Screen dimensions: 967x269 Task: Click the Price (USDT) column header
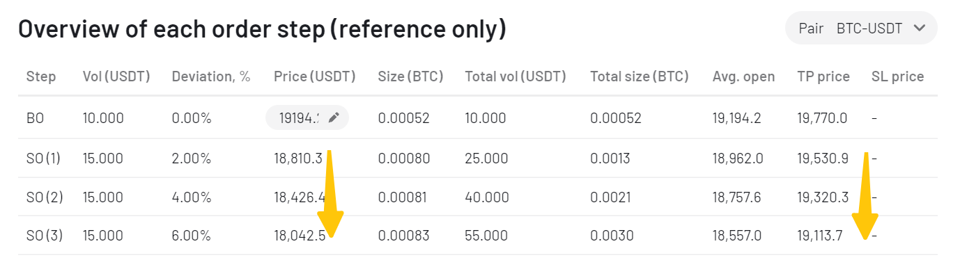(315, 76)
